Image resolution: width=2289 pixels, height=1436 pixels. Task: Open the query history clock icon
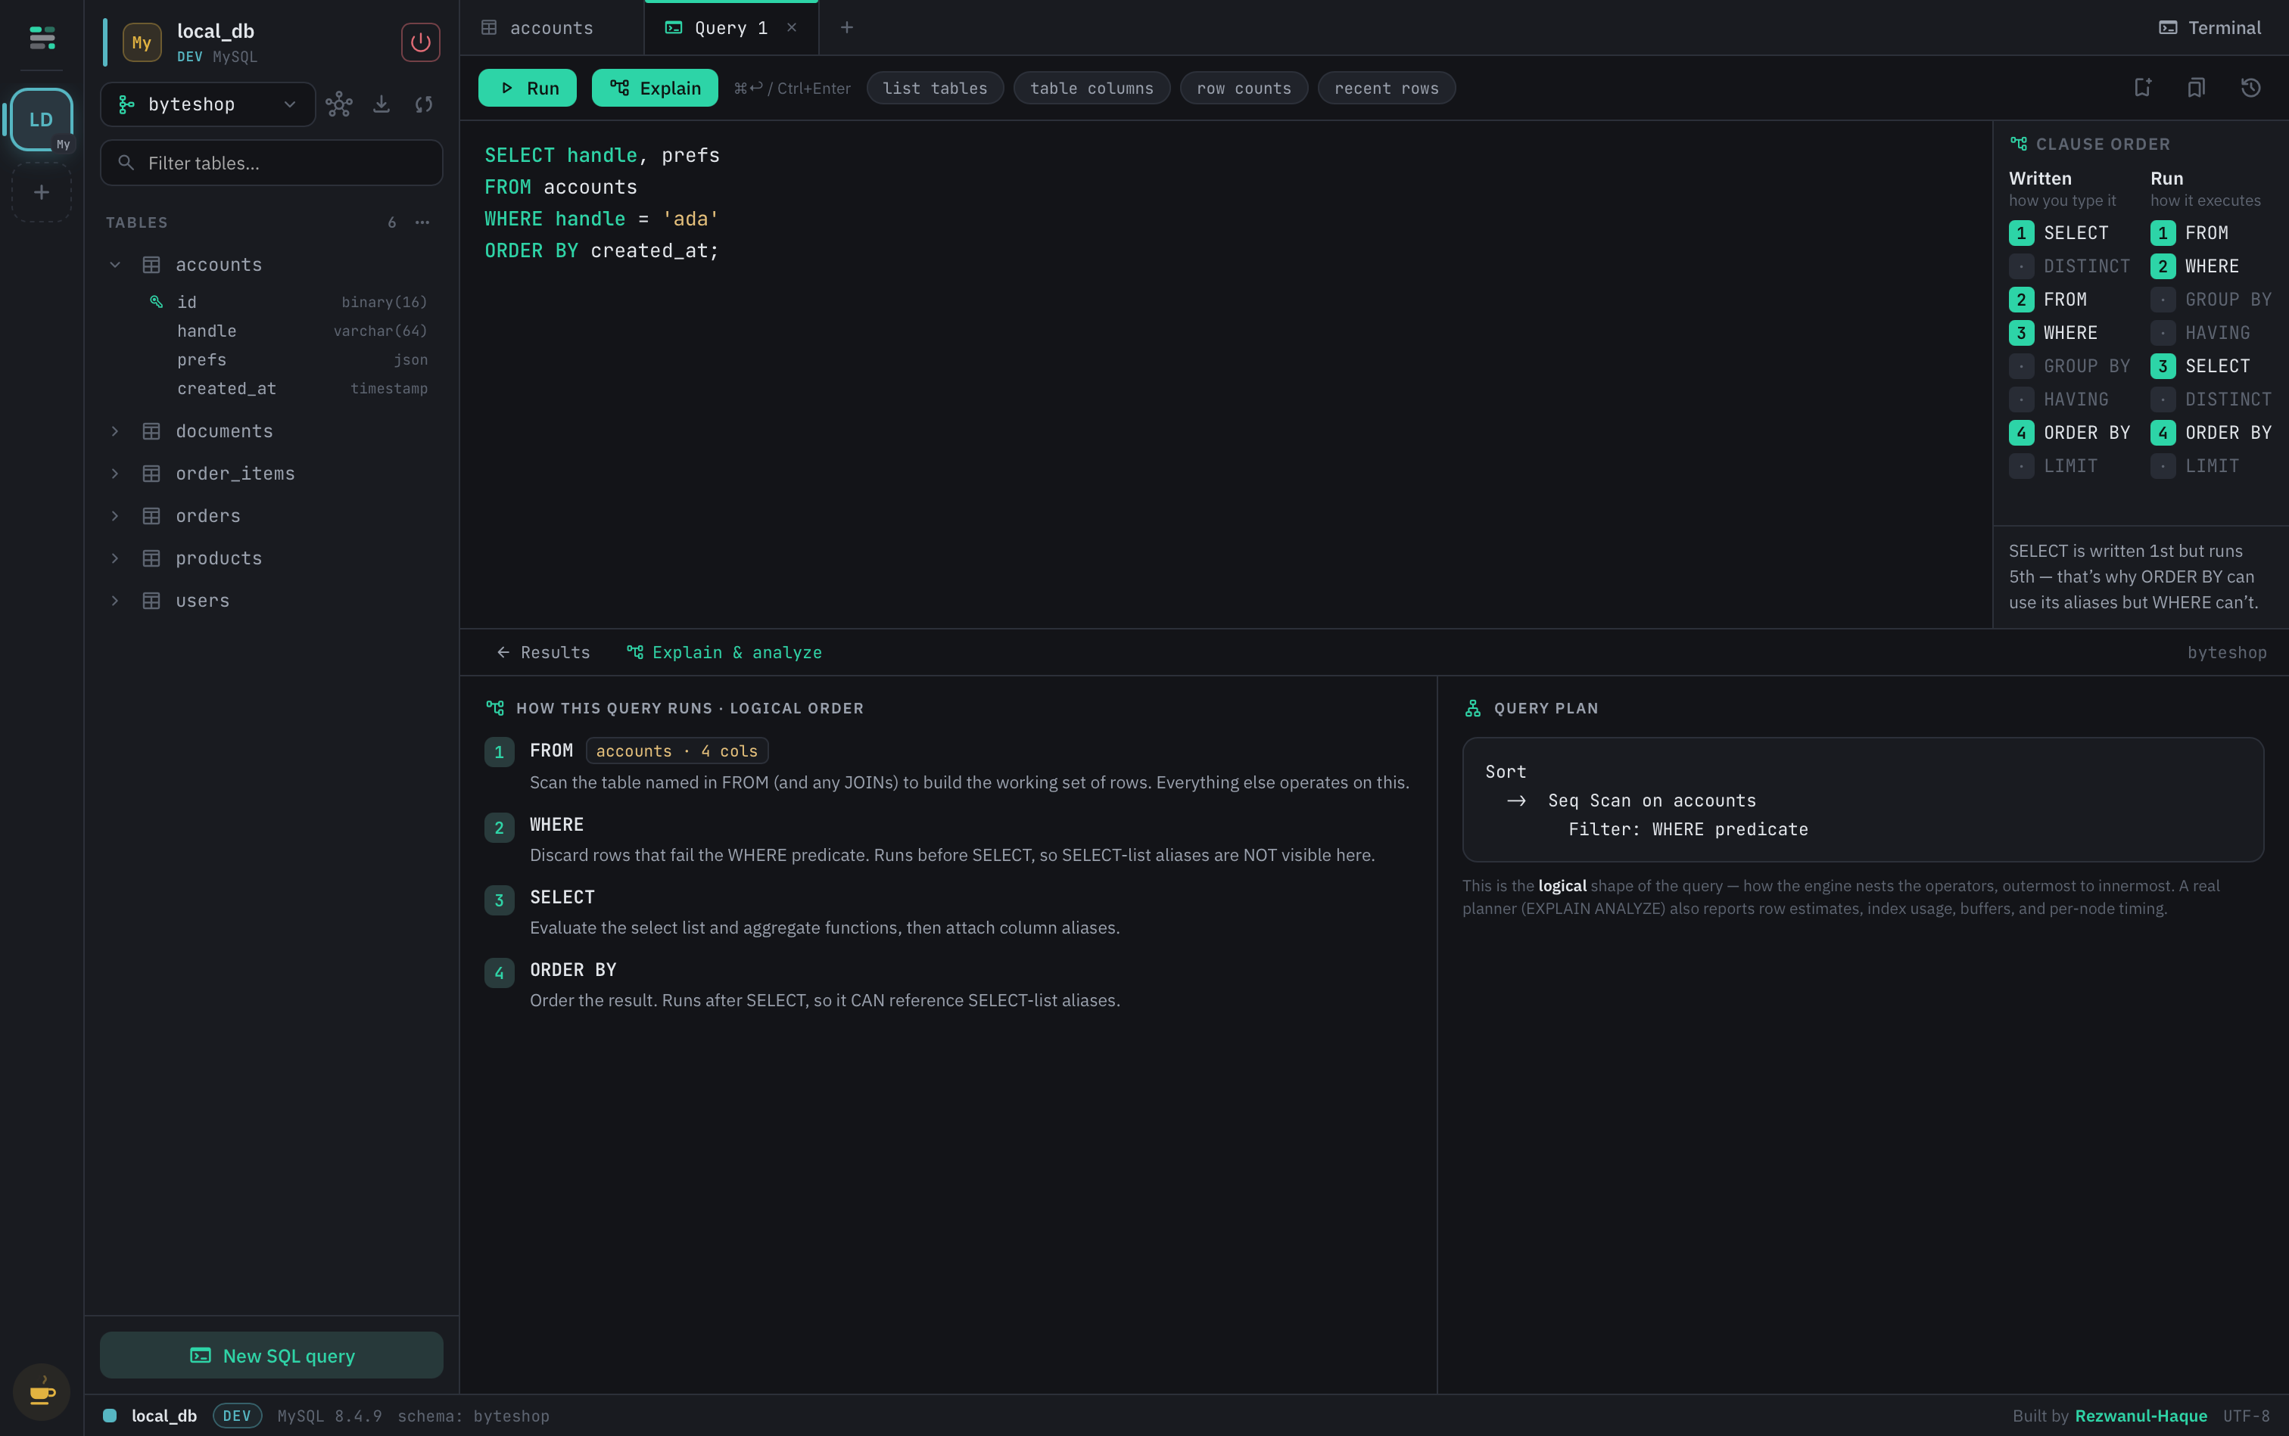(2250, 89)
